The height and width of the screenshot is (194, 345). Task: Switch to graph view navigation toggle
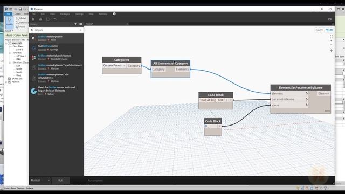(x=329, y=30)
